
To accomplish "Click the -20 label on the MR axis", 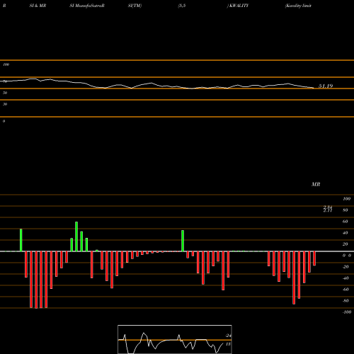I will coord(346,267).
